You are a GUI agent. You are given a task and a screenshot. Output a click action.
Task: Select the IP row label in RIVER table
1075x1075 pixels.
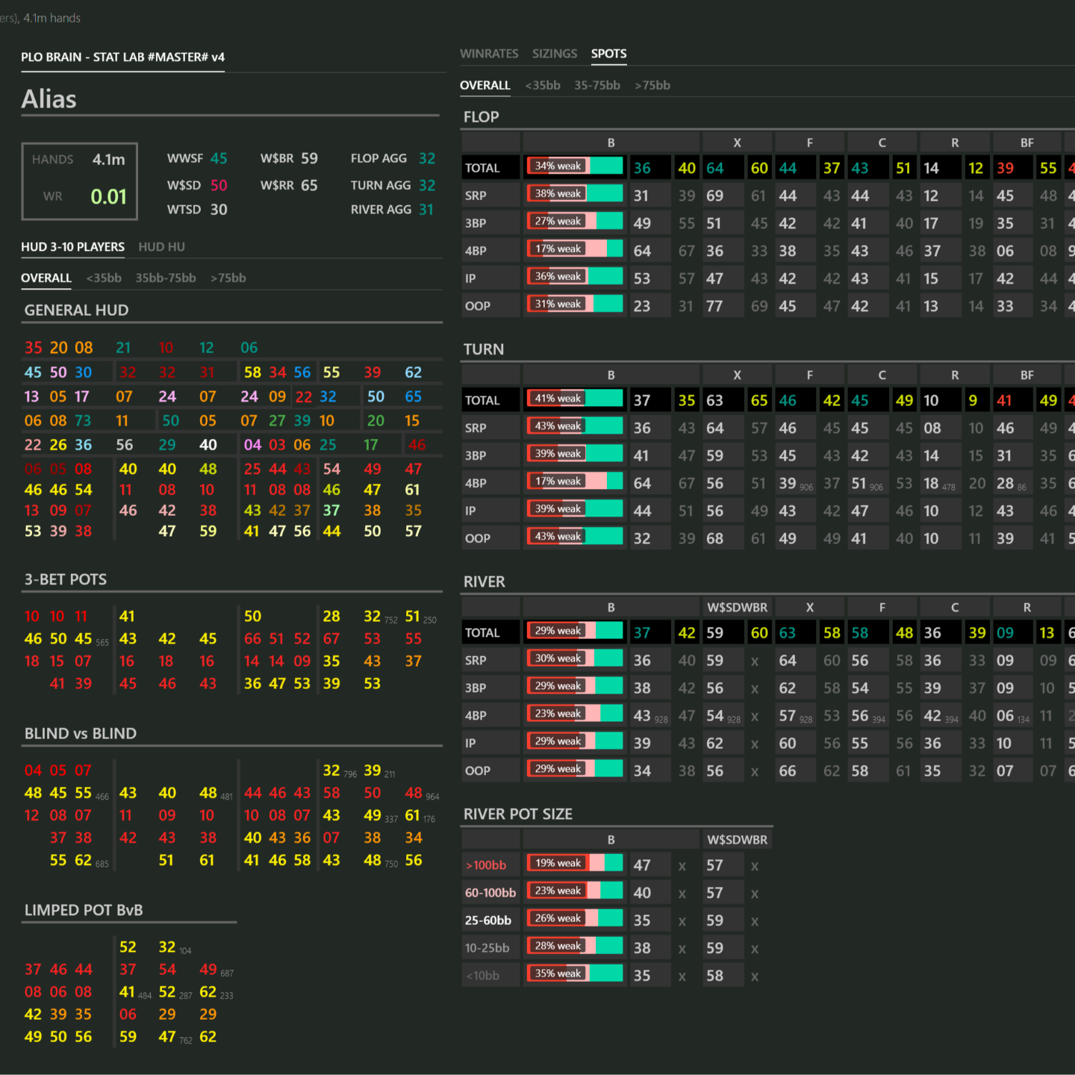pyautogui.click(x=470, y=743)
